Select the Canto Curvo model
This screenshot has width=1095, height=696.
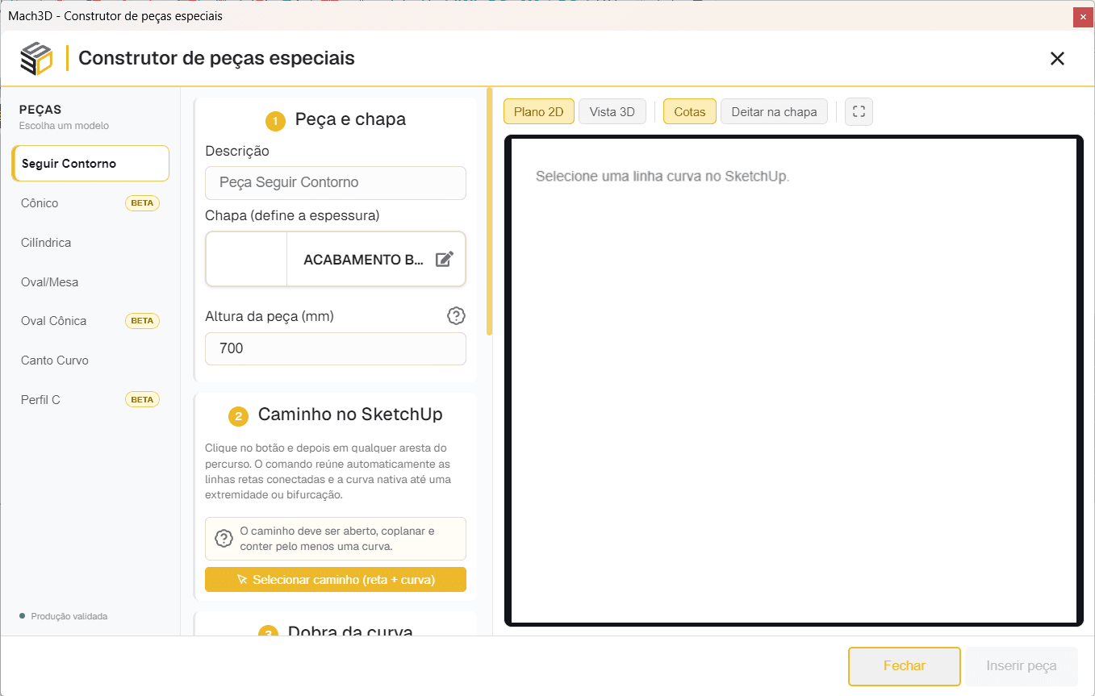(90, 361)
